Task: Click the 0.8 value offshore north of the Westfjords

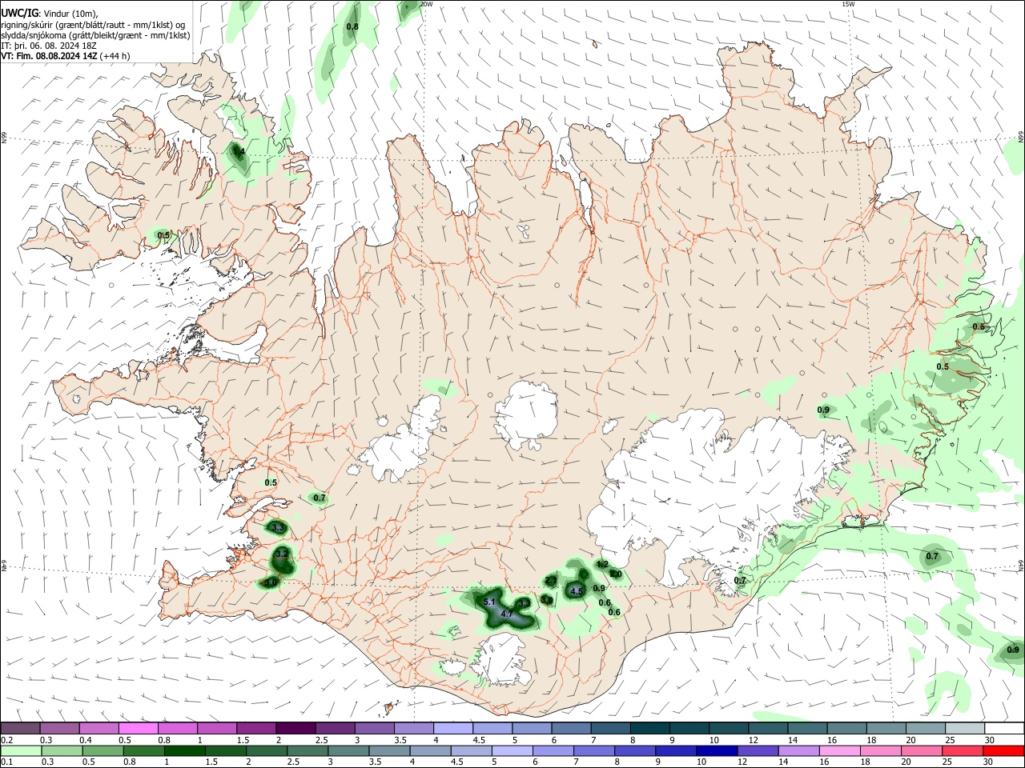Action: 352,27
